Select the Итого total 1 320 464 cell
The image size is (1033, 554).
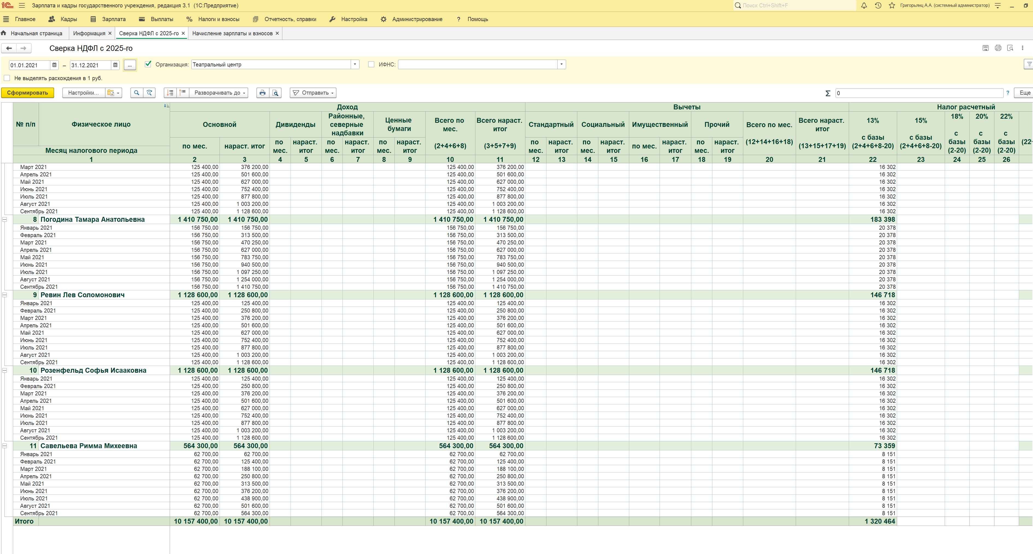tap(873, 521)
